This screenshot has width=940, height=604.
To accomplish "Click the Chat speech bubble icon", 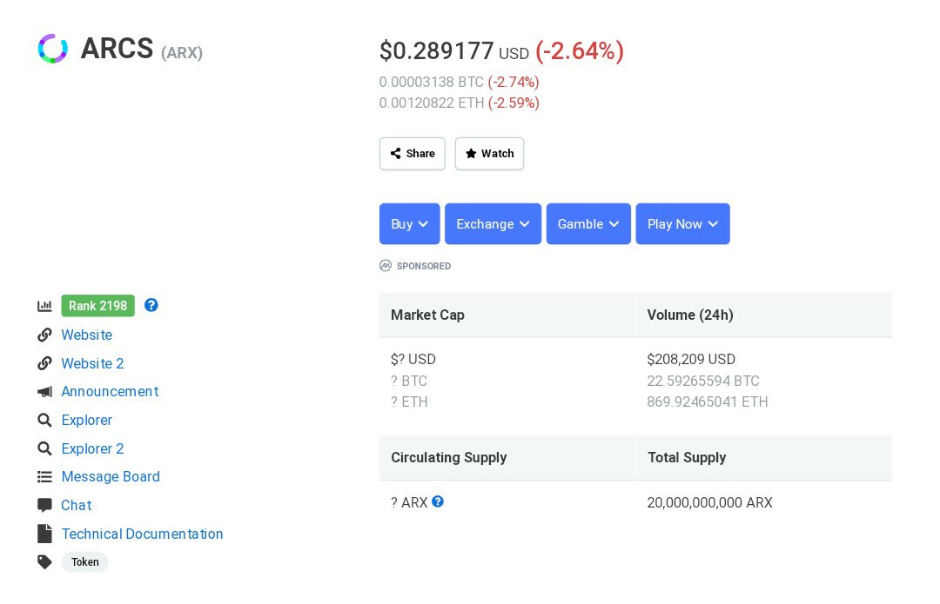I will coord(44,505).
